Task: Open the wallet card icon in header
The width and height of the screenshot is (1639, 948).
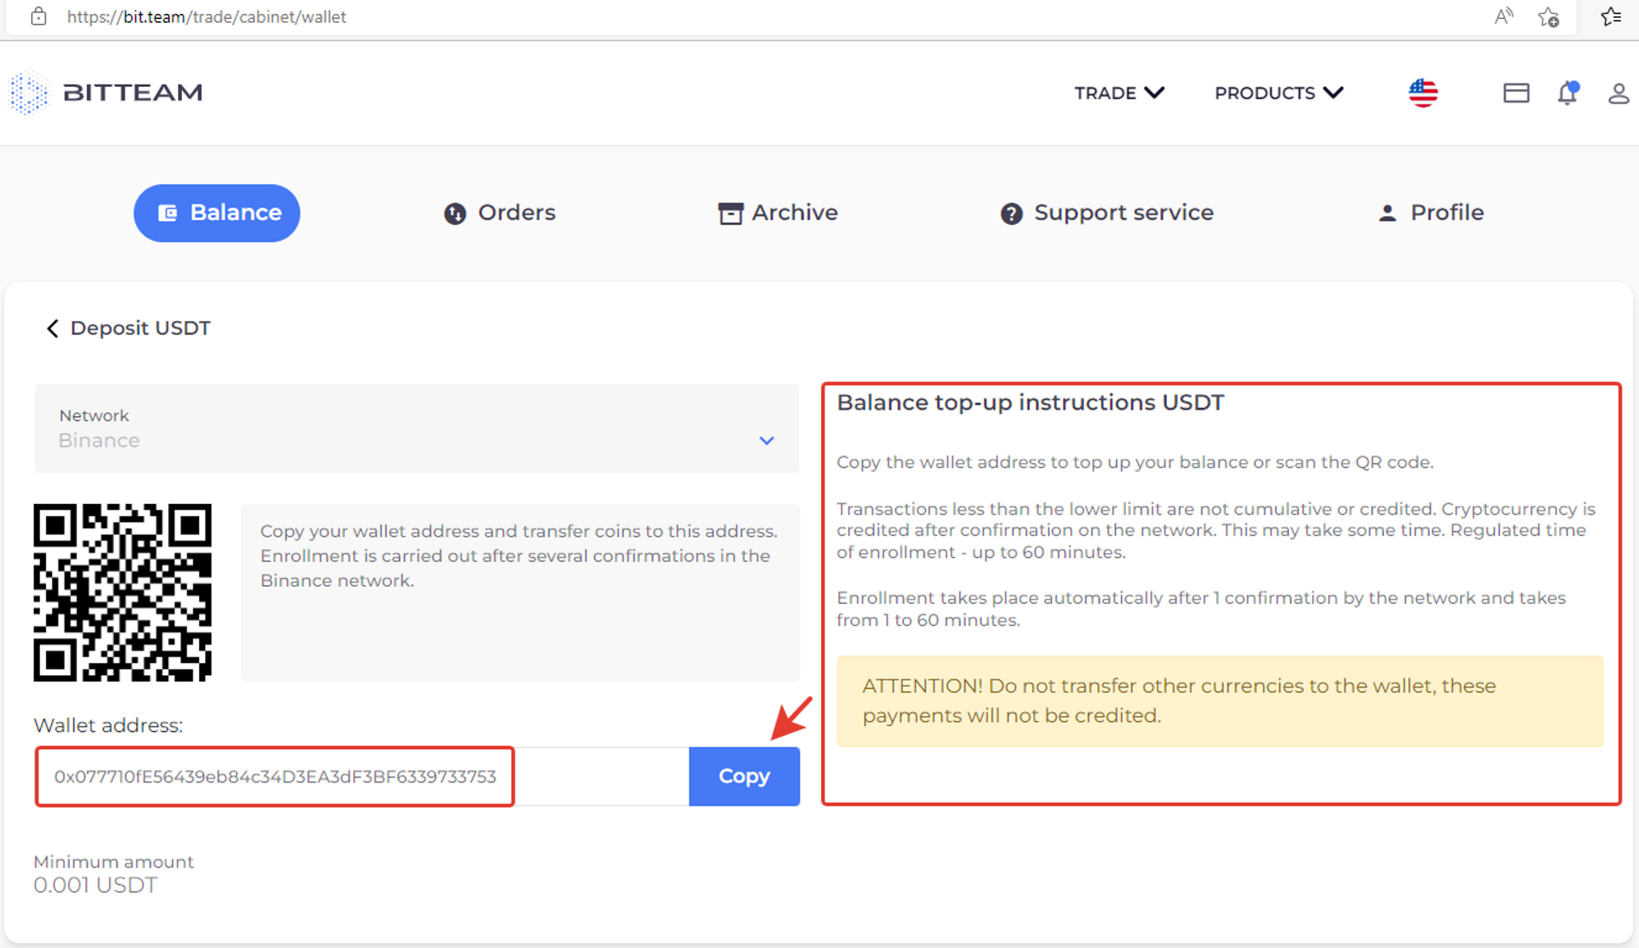Action: (x=1516, y=93)
